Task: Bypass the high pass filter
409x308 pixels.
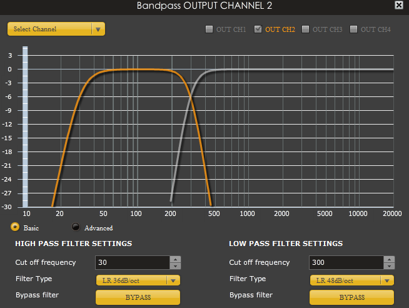Action: [138, 297]
